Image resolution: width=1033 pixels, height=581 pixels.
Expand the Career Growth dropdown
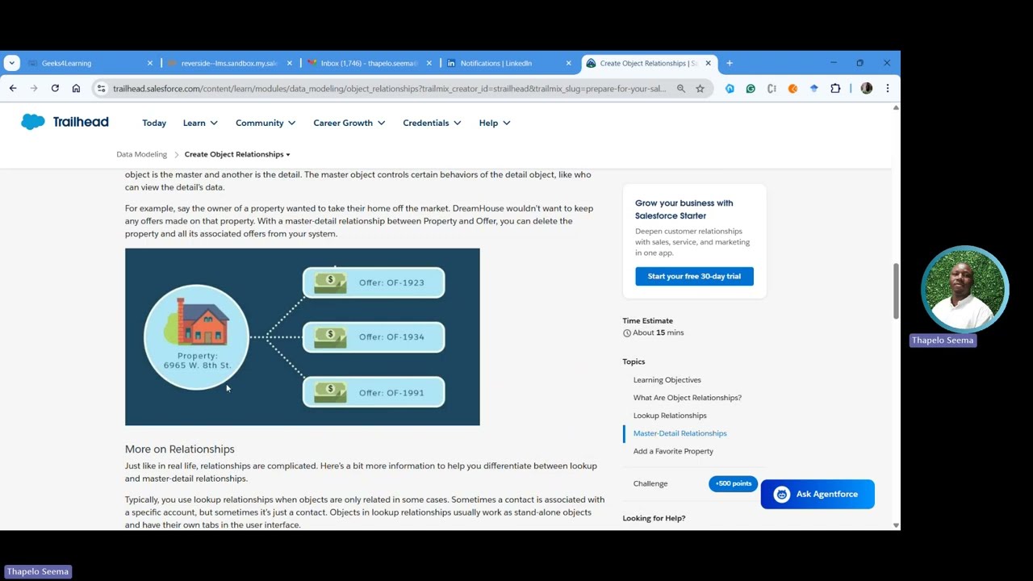pos(349,123)
